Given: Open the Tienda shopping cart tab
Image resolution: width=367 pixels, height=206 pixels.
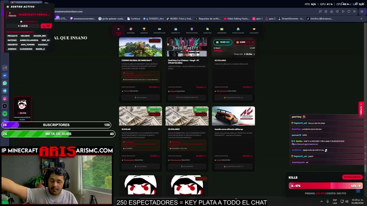Looking at the screenshot, I should click(118, 30).
